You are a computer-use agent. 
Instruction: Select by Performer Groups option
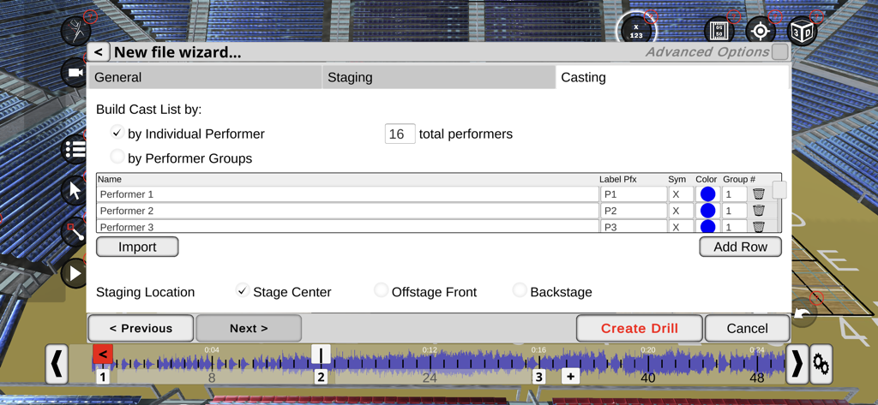pyautogui.click(x=117, y=156)
